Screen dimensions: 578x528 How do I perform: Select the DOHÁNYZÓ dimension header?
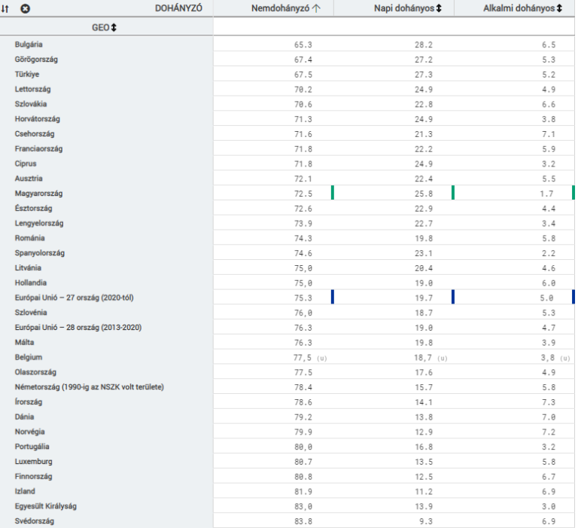[x=178, y=8]
